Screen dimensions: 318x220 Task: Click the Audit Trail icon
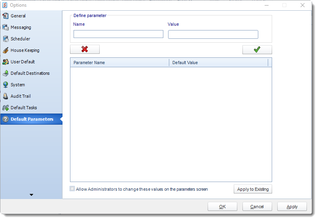[6, 96]
